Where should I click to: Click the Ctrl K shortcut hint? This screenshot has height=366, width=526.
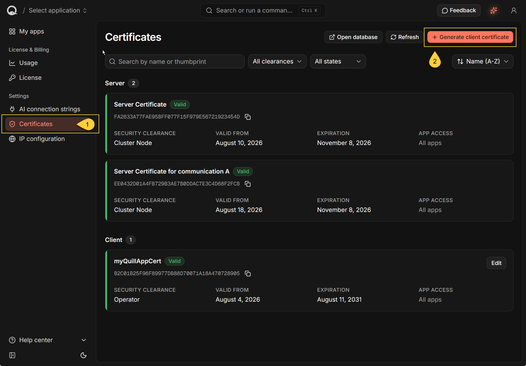point(310,10)
